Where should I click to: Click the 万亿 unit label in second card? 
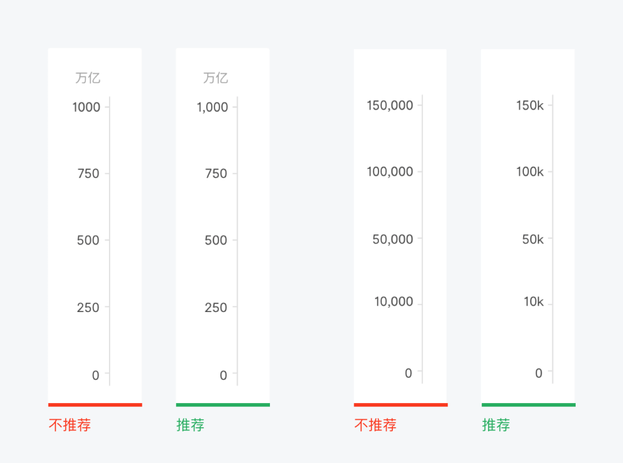(215, 78)
